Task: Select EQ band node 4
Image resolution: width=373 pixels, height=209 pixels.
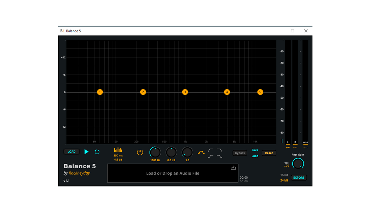Action: (227, 92)
